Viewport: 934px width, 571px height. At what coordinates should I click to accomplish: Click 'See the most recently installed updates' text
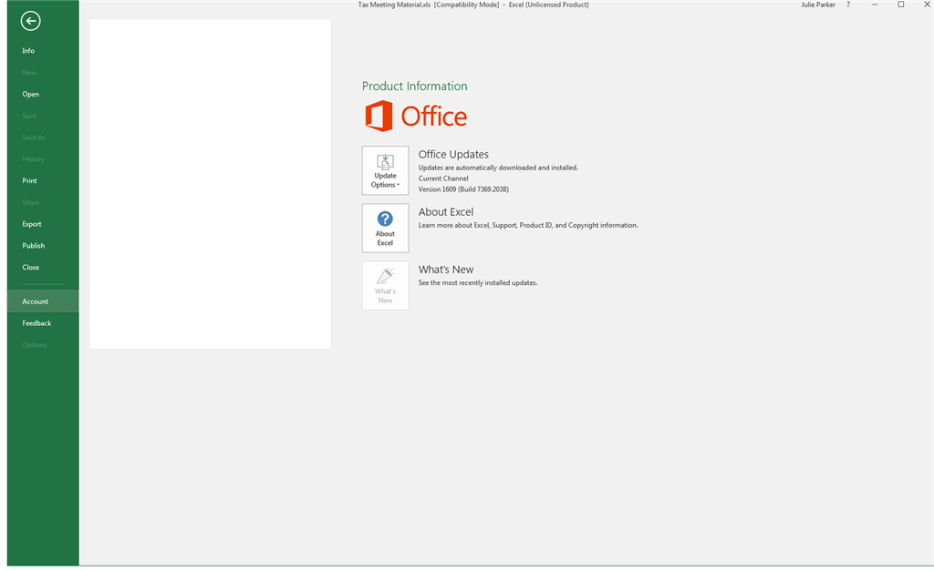coord(478,283)
